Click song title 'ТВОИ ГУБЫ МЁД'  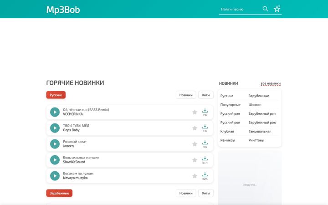pos(76,126)
